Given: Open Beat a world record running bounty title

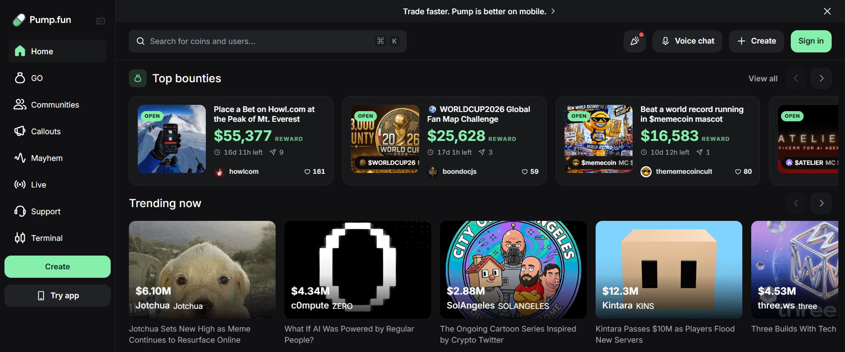Looking at the screenshot, I should (x=692, y=114).
